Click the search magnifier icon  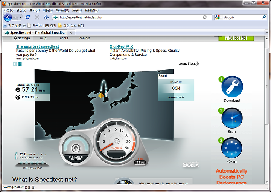point(264,17)
